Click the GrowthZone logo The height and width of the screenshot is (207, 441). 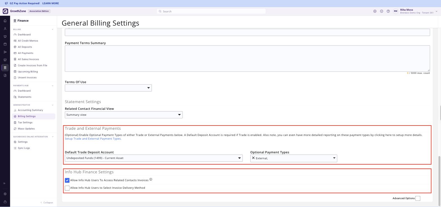[5, 11]
